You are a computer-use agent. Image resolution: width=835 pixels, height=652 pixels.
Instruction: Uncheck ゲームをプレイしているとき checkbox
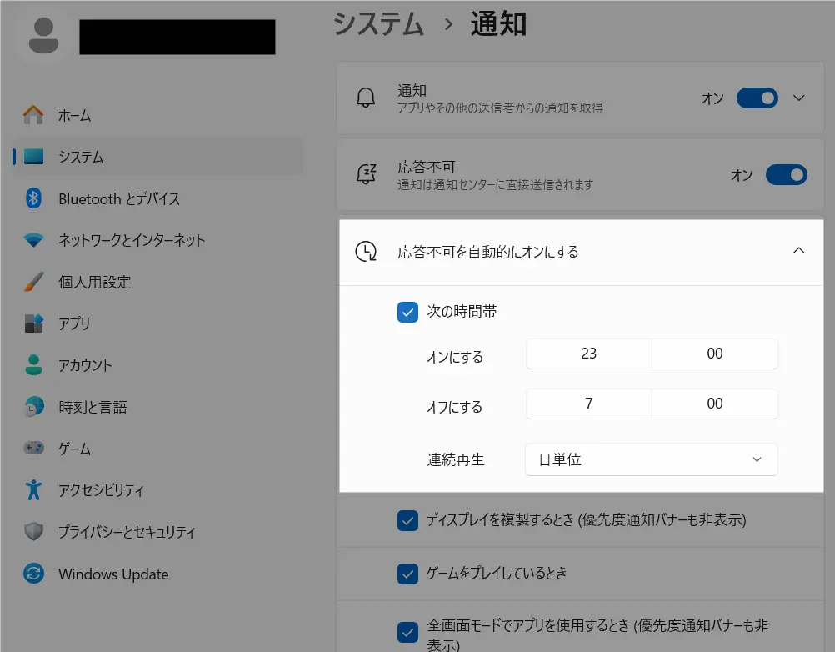point(407,574)
